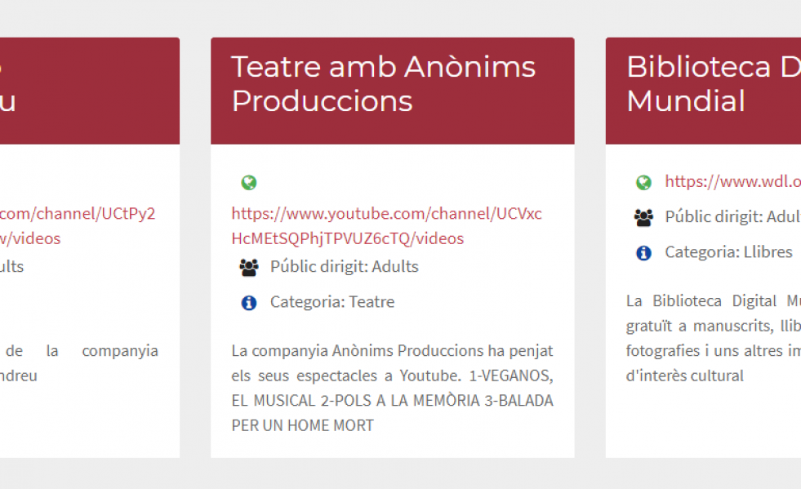Image resolution: width=801 pixels, height=489 pixels.
Task: Click the audience icon on the leftmost card
Action: [2, 266]
